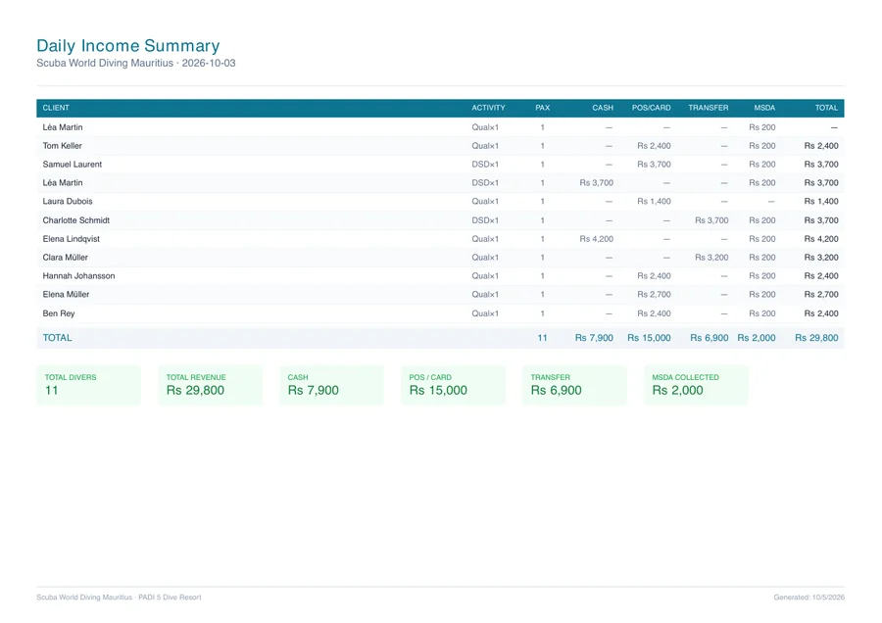Click Tom Keller's POS/card amount Rs 2,400
The width and height of the screenshot is (882, 623).
654,146
